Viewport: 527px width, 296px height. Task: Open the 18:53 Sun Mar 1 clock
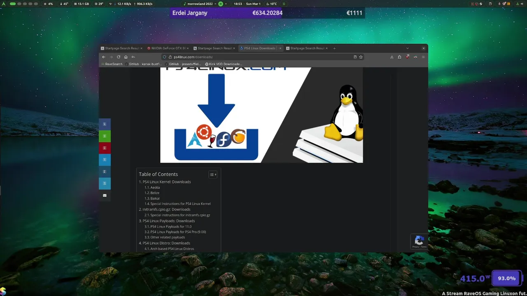tap(247, 4)
